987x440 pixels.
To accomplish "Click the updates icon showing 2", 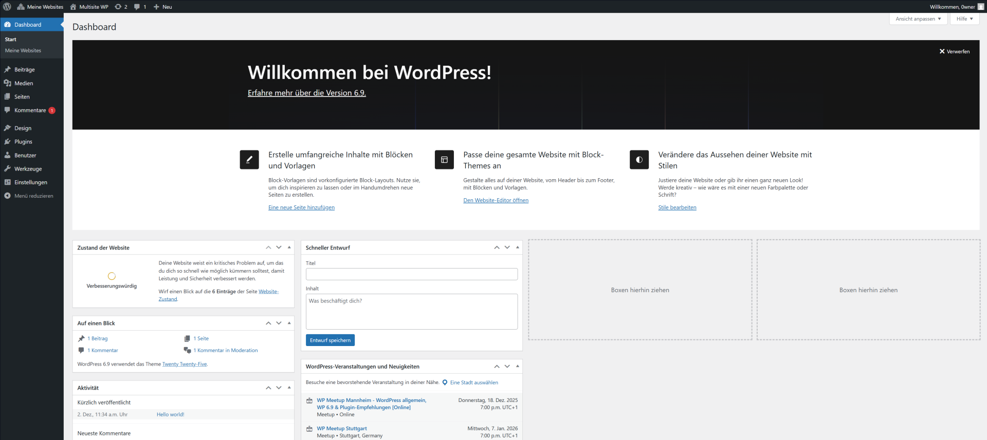I will click(121, 7).
